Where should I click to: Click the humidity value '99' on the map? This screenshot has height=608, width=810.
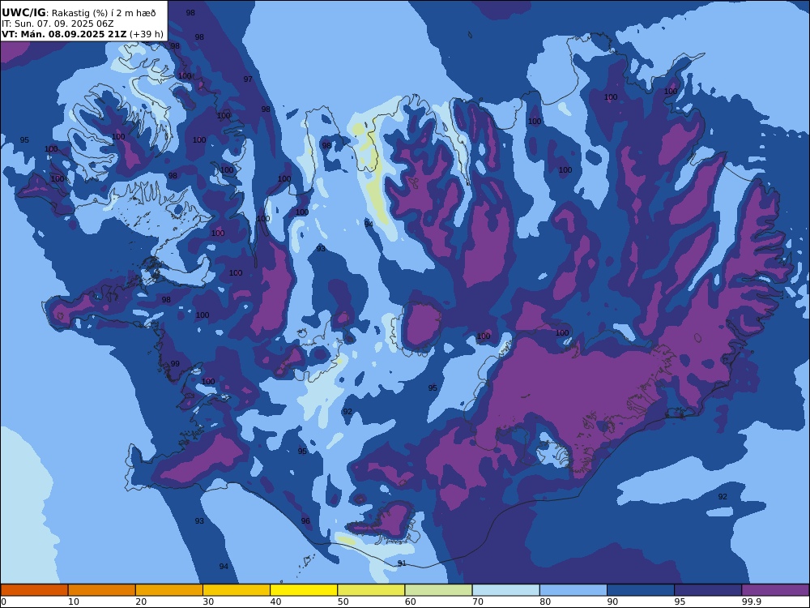(175, 363)
